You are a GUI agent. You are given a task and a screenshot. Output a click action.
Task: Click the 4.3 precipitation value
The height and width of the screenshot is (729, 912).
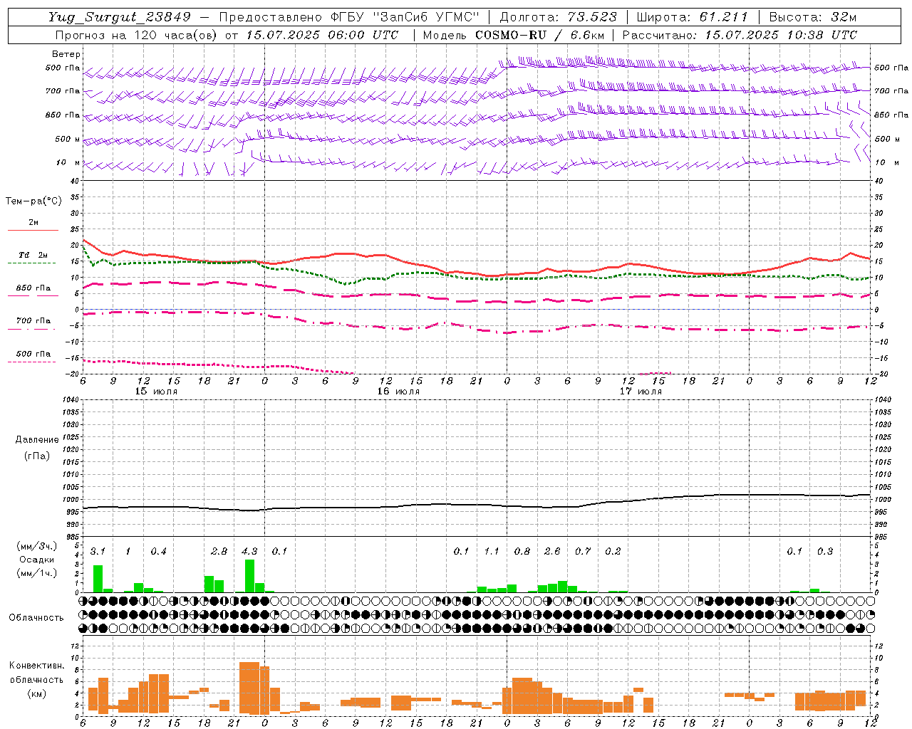(x=249, y=552)
